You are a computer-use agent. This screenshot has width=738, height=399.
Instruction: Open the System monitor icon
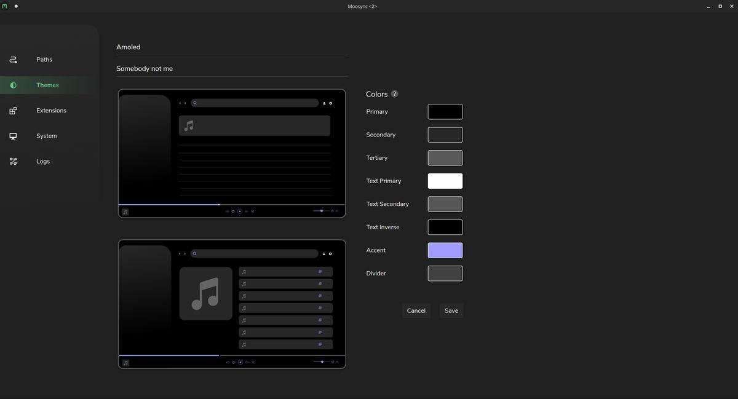13,136
